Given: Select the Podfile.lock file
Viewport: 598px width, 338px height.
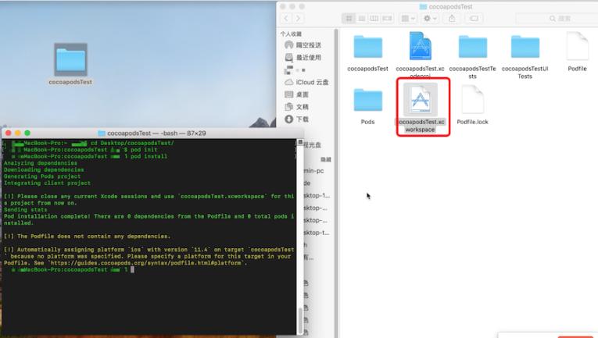Looking at the screenshot, I should point(472,101).
